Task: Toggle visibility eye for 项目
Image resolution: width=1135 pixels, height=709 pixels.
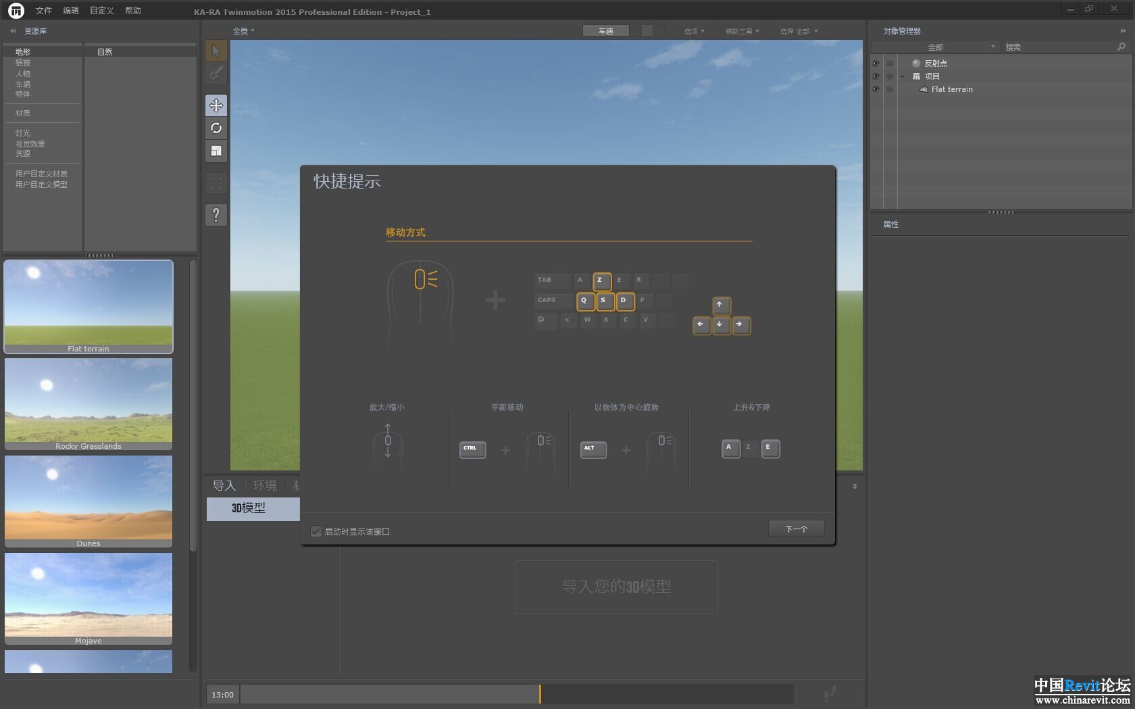Action: [876, 76]
